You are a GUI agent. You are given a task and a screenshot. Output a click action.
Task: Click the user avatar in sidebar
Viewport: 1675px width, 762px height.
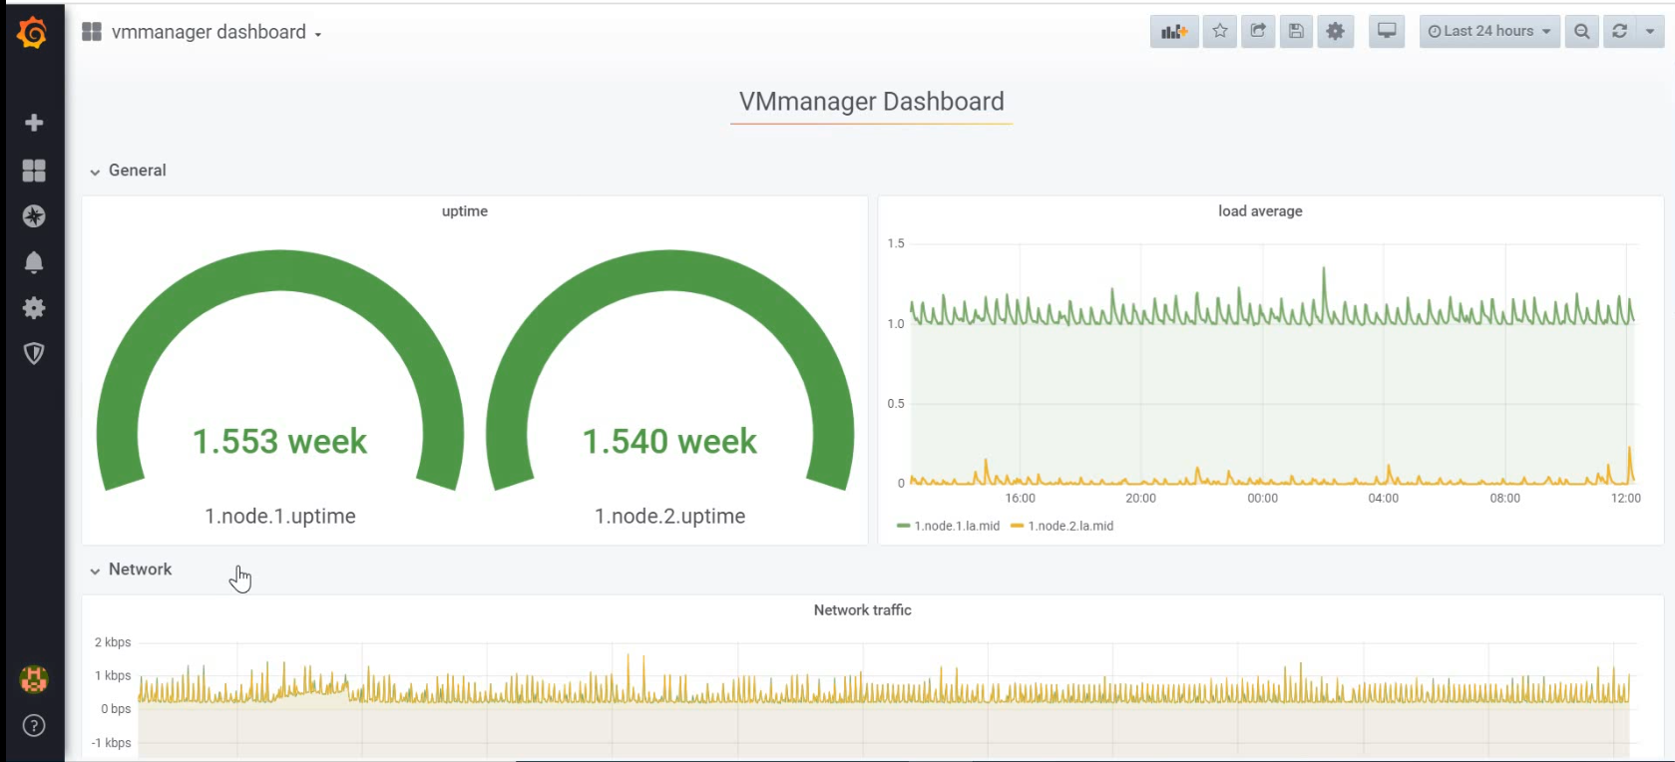34,679
